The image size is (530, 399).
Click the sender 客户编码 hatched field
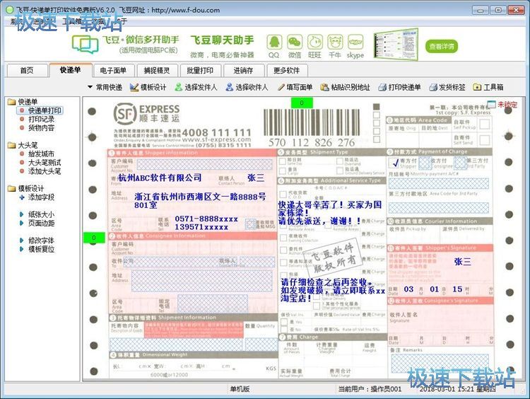tap(204, 164)
